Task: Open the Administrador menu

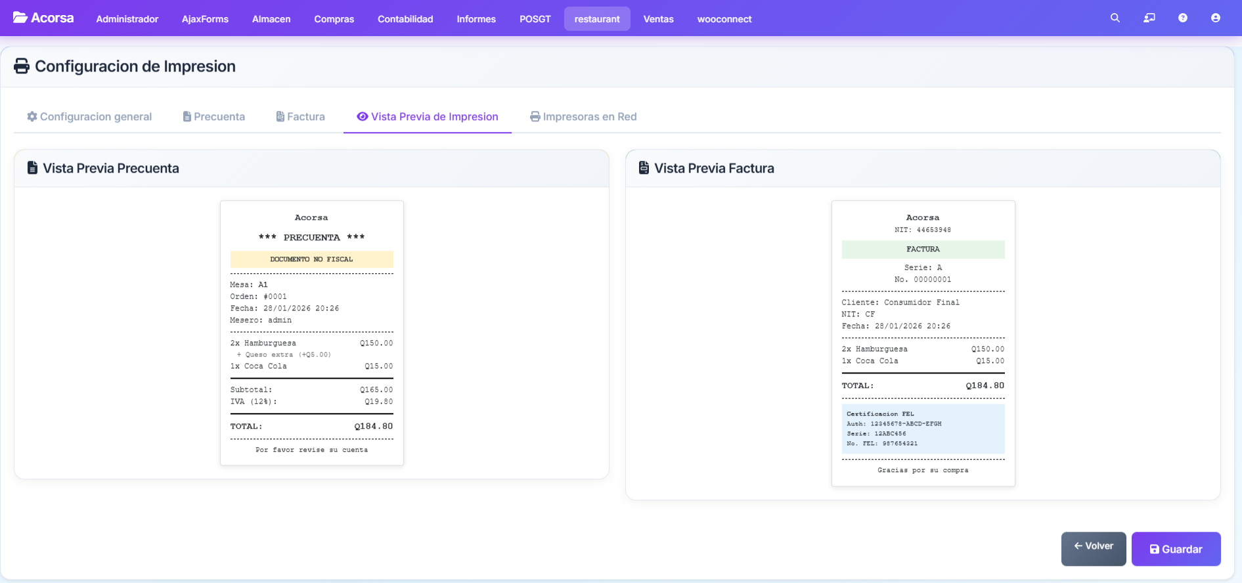Action: (x=127, y=19)
